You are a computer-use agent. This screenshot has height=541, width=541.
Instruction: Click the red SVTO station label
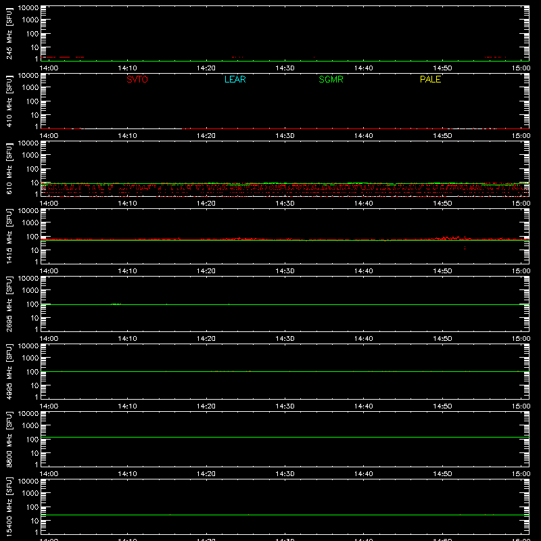[137, 79]
